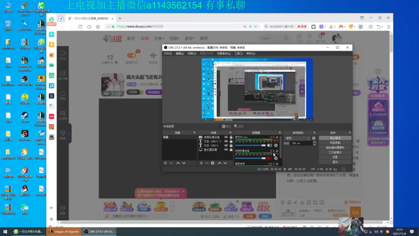Click the browser address bar URL
This screenshot has height=236, width=419.
click(140, 27)
